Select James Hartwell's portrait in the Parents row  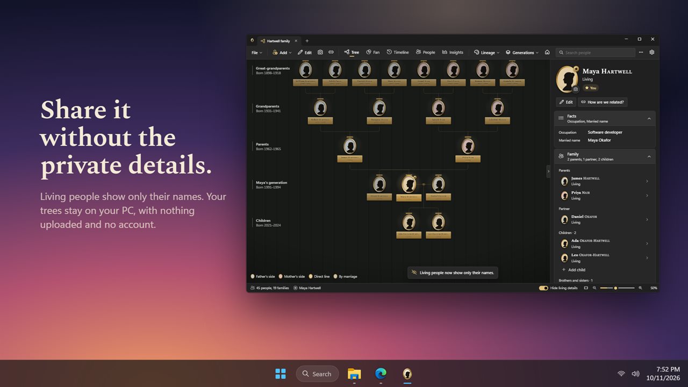(x=350, y=146)
